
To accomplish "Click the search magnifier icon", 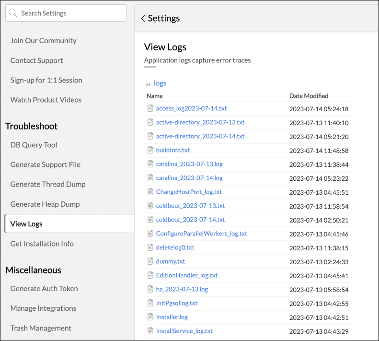I will pyautogui.click(x=13, y=13).
